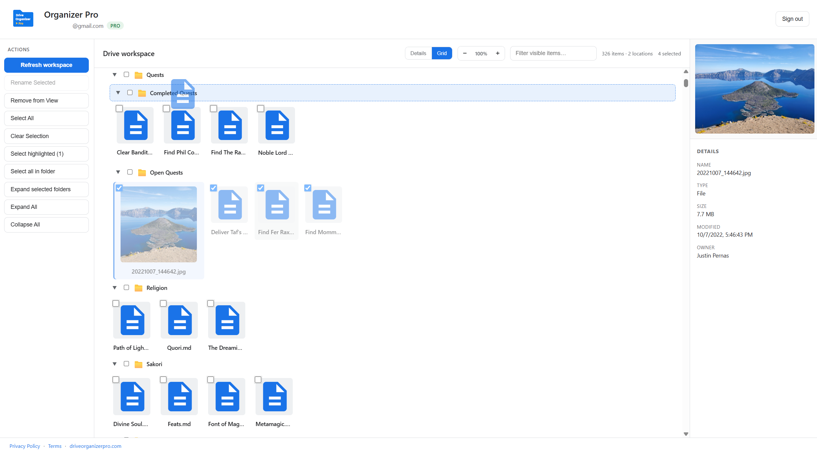Click the Drive Organizer Pro logo icon
Viewport: 817px width, 452px height.
pyautogui.click(x=23, y=19)
